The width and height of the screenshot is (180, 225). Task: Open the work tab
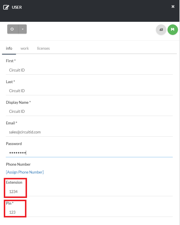click(25, 48)
